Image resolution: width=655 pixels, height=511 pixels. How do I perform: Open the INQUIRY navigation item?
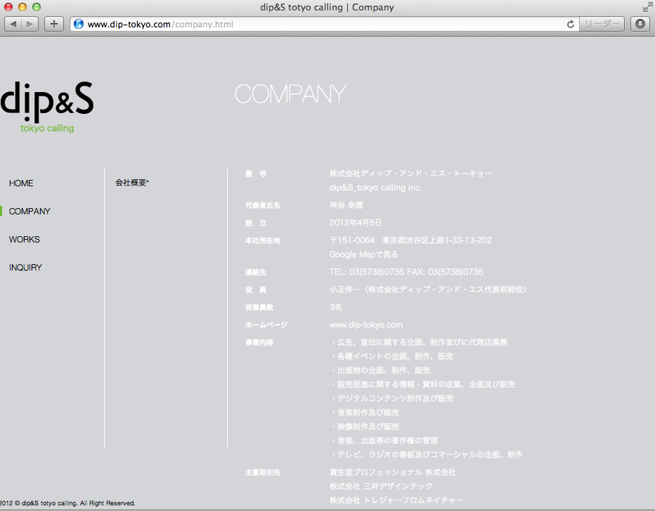(x=25, y=267)
